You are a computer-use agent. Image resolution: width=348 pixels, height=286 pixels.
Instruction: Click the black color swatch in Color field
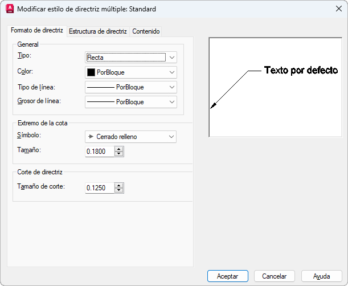click(x=91, y=72)
